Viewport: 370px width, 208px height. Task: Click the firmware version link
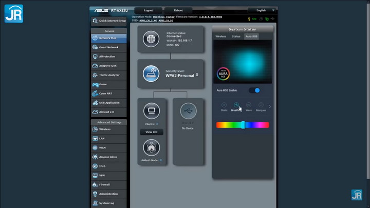click(211, 17)
